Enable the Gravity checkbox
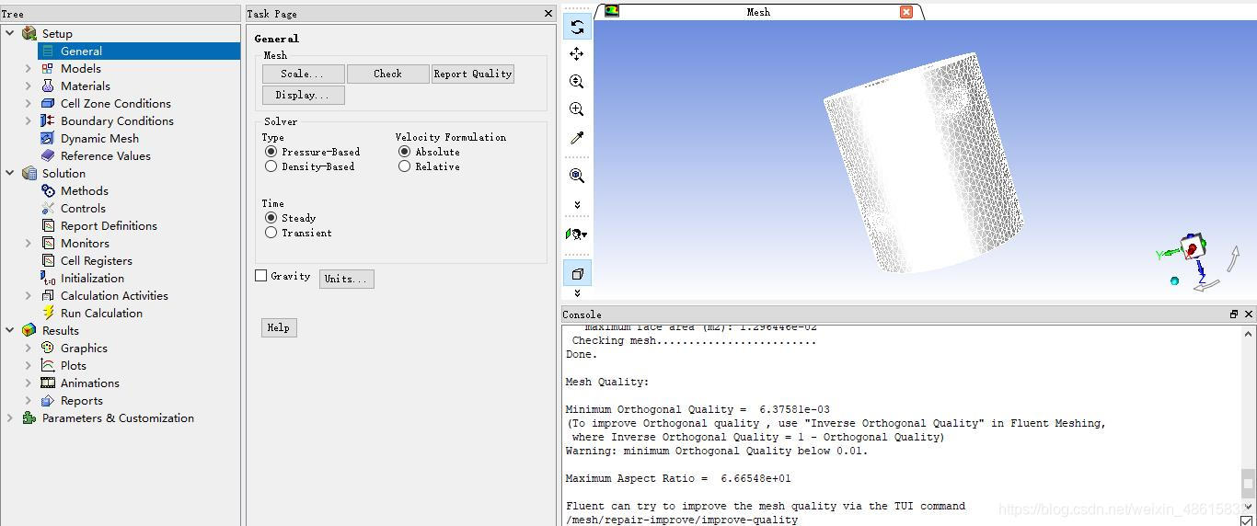The height and width of the screenshot is (526, 1257). point(261,276)
